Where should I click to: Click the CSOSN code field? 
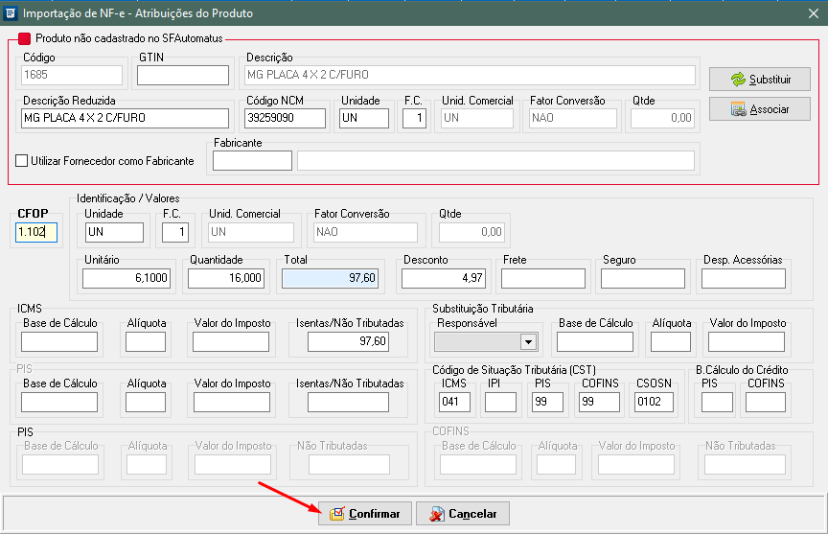pos(654,402)
